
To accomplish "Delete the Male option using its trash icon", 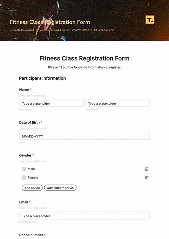I will pyautogui.click(x=146, y=169).
